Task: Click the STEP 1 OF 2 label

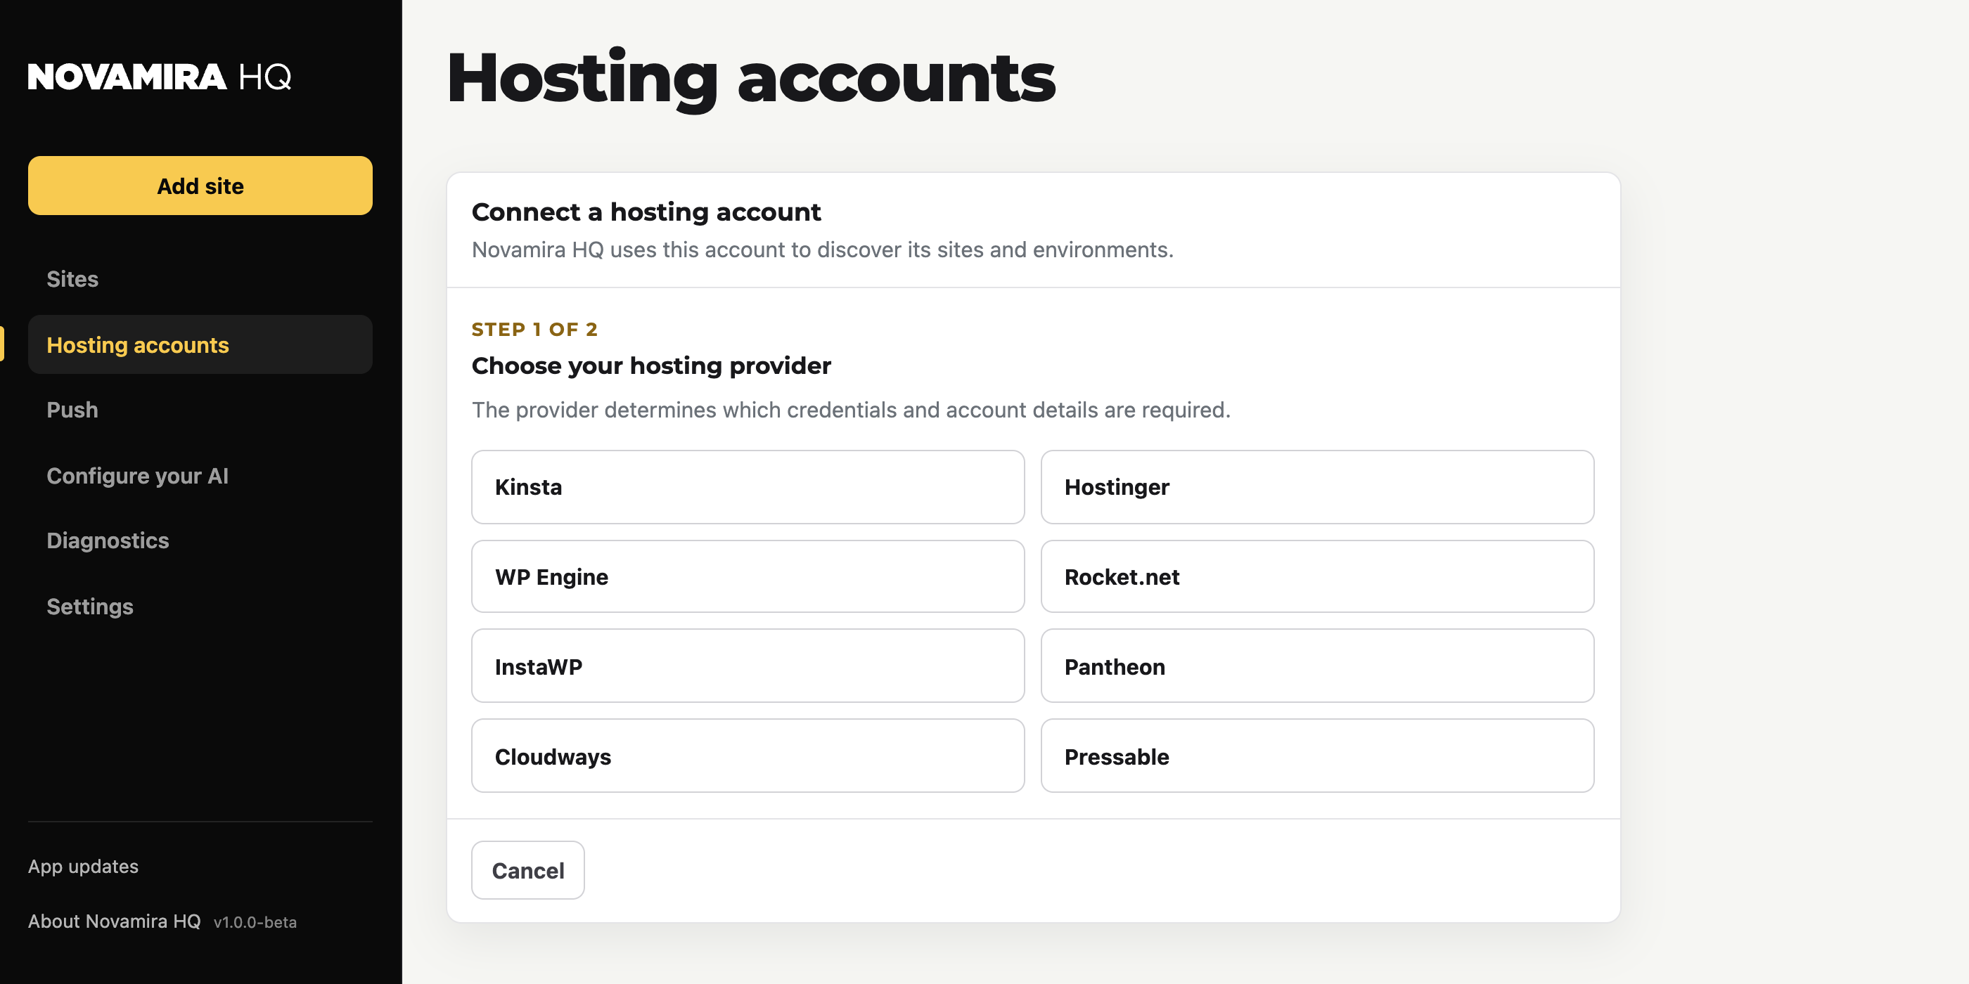Action: click(x=534, y=329)
